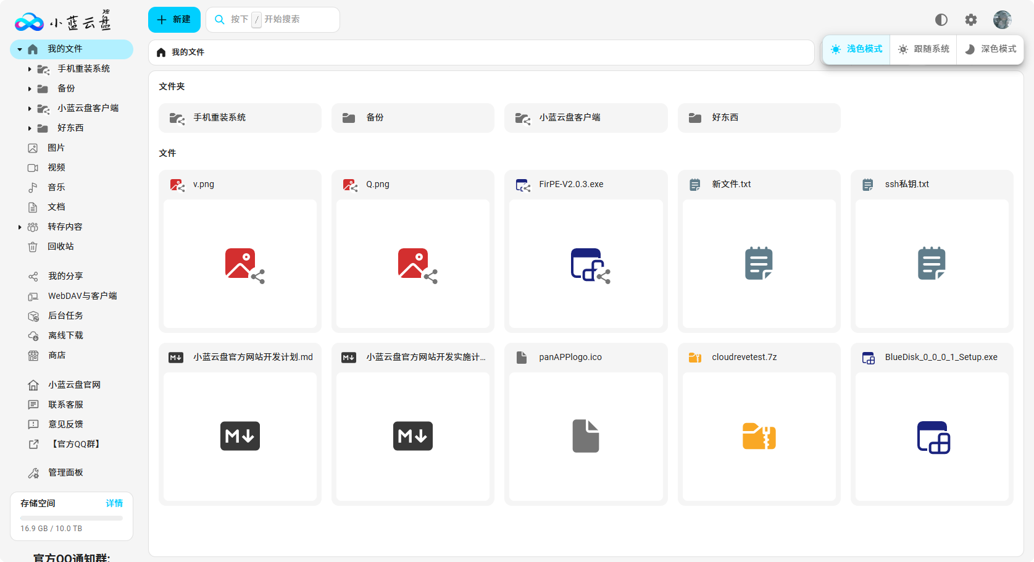
Task: Click the user avatar in top-right
Action: (1002, 20)
